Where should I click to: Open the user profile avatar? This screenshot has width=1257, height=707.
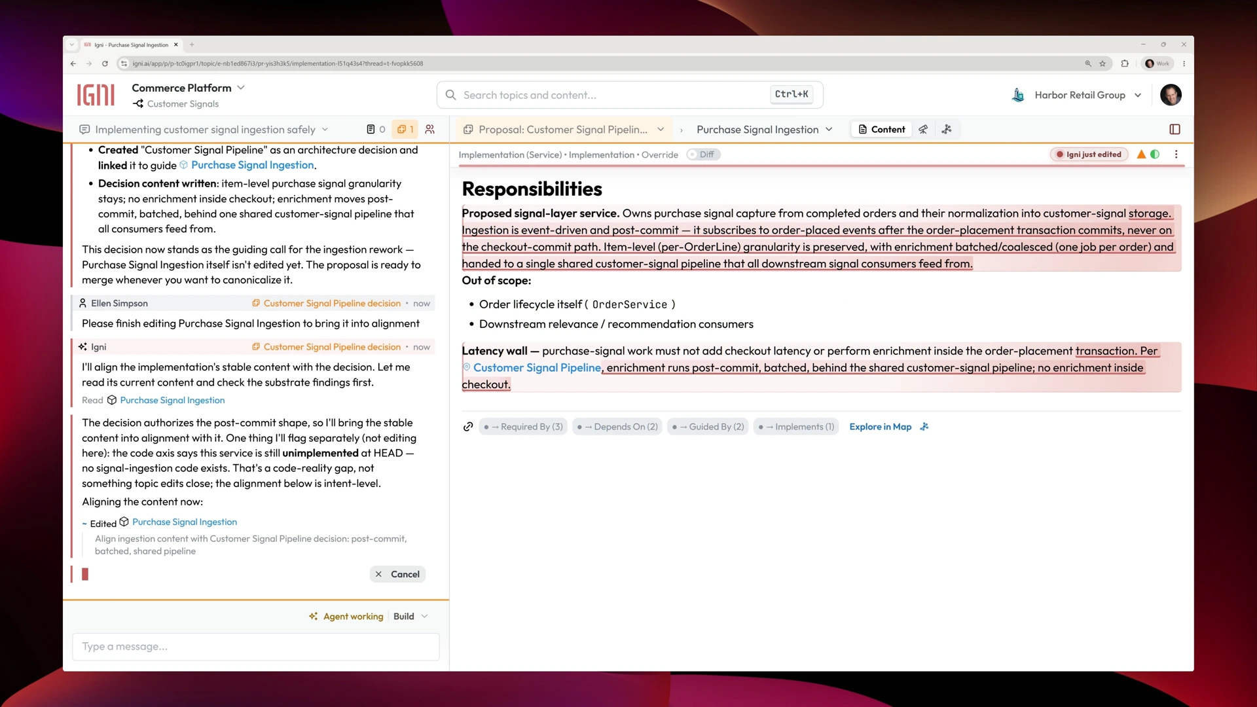point(1171,95)
